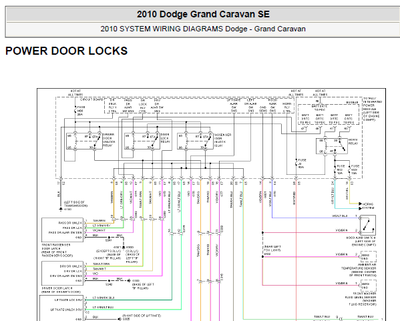Click the 'VIO/LT BLU' label at hood switch
This screenshot has width=400, height=321.
pos(340,216)
